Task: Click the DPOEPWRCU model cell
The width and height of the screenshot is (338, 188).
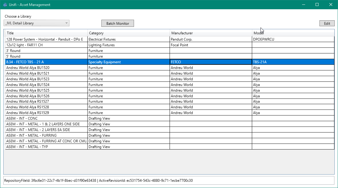Action: tap(293, 39)
